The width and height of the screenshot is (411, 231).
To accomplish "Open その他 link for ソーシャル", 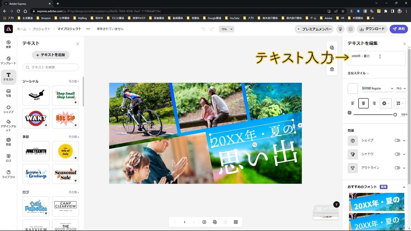I will 74,81.
